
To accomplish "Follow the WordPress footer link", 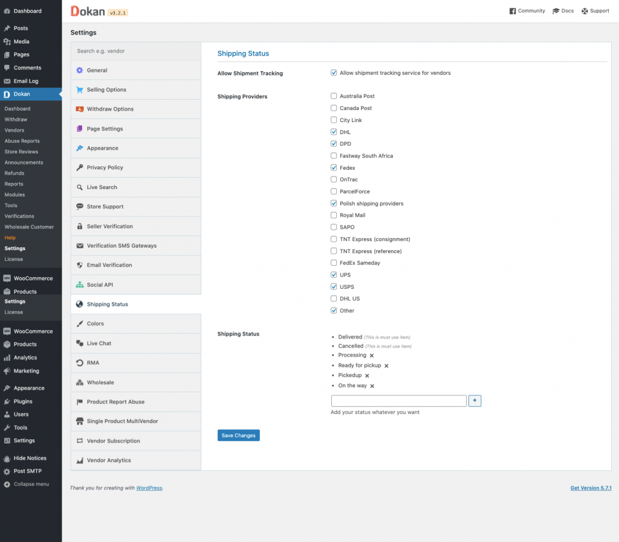I will coord(149,488).
